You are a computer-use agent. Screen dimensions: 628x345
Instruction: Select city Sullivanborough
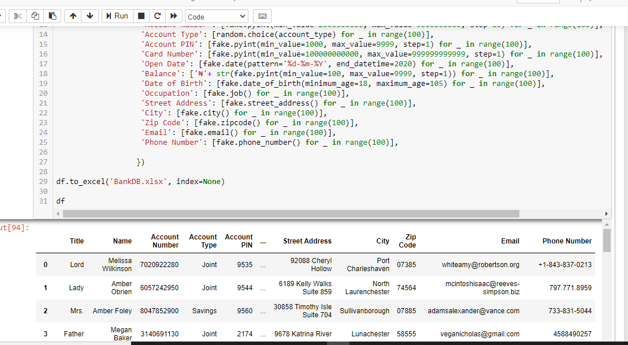click(x=365, y=310)
